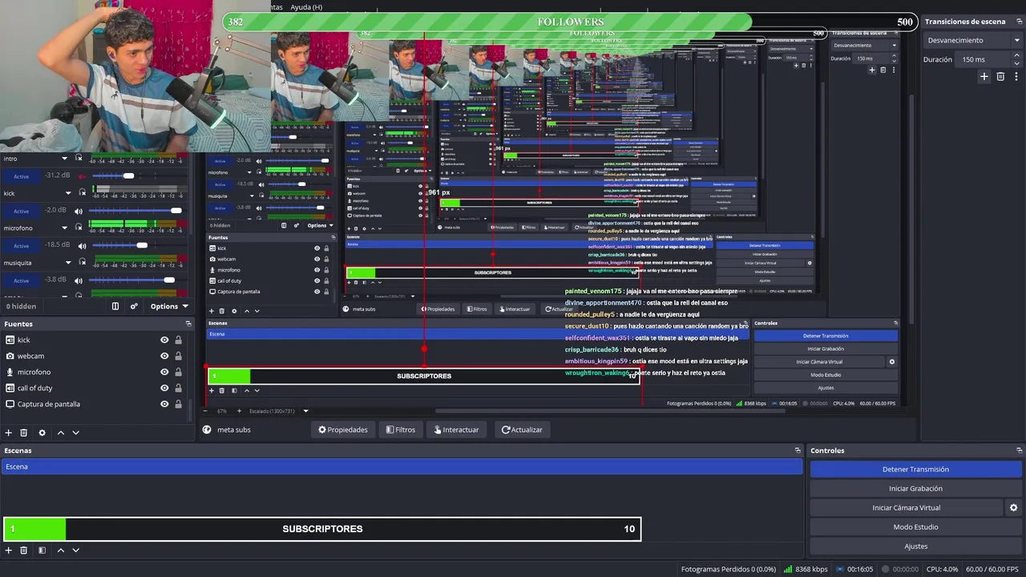Viewport: 1026px width, 577px height.
Task: Lock the webcam source in Fuentes
Action: coord(178,356)
